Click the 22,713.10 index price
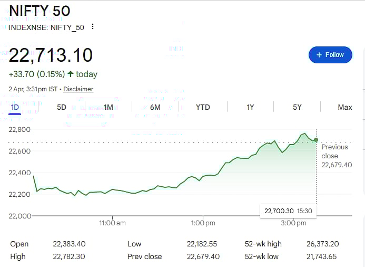Viewport: 365px width, 267px height. 51,55
